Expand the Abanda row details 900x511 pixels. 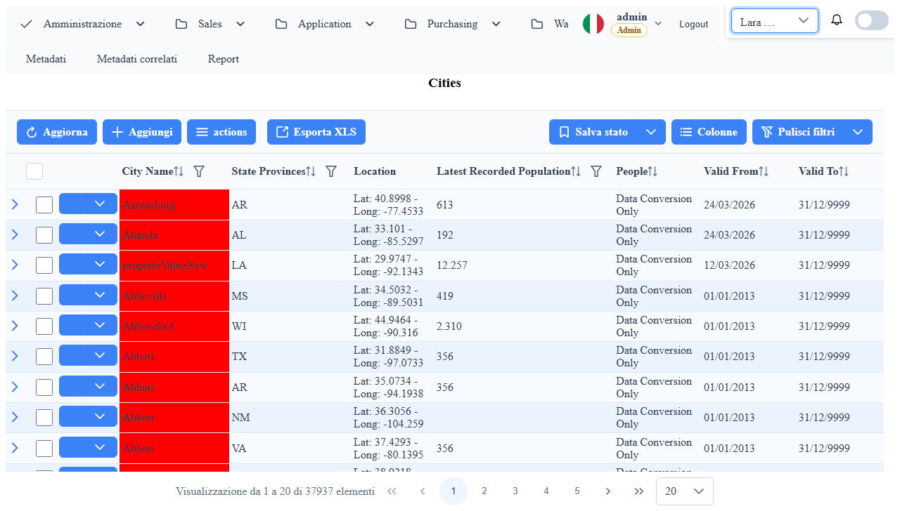pos(15,234)
